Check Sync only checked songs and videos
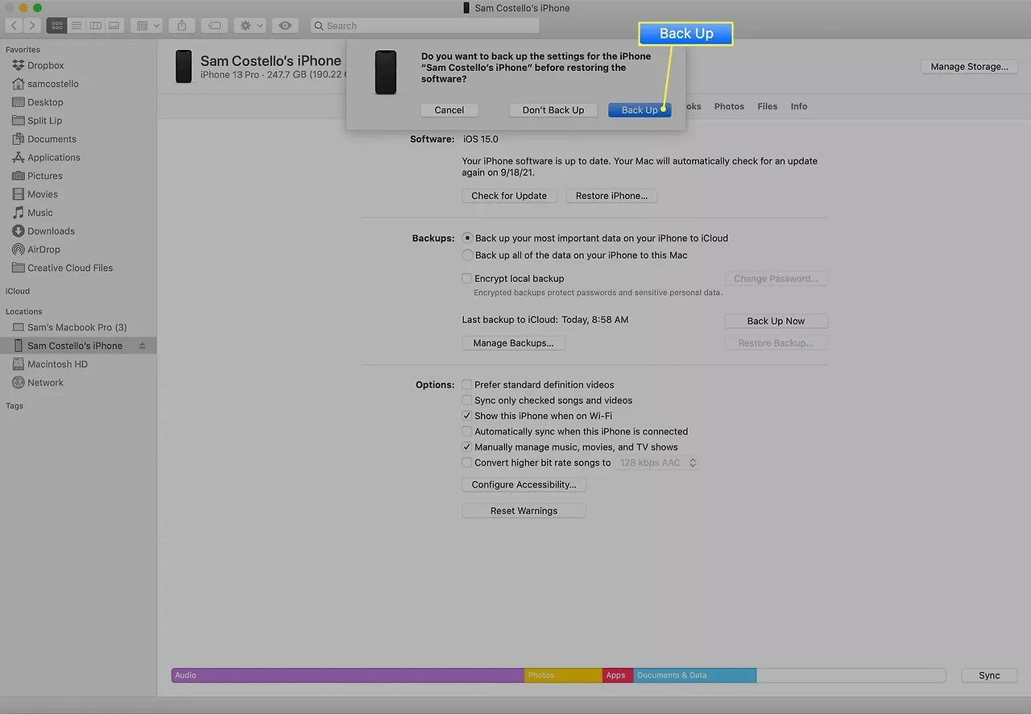The image size is (1031, 714). (466, 401)
